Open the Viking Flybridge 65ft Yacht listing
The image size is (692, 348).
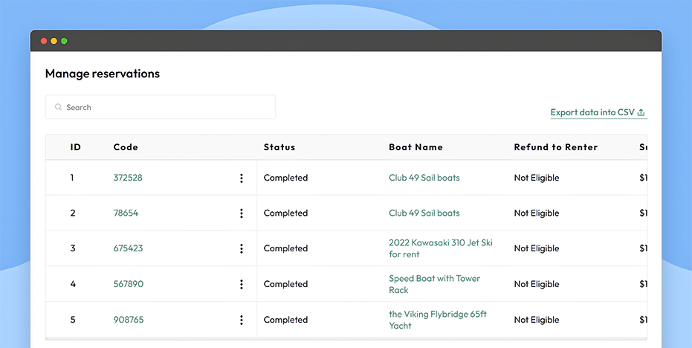[x=438, y=320]
